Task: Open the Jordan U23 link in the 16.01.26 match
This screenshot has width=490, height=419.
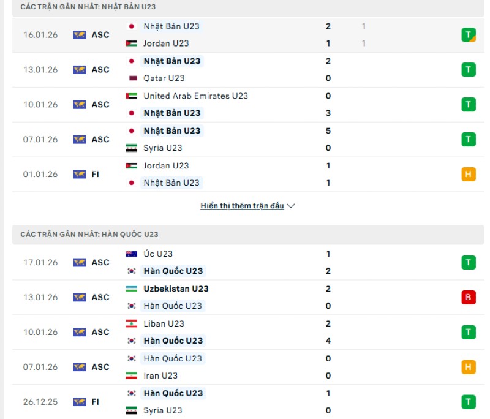Action: click(166, 43)
